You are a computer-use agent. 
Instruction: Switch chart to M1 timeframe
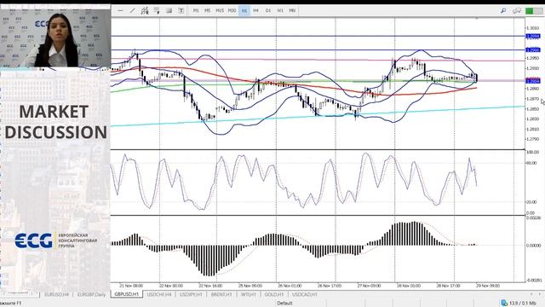(x=196, y=11)
